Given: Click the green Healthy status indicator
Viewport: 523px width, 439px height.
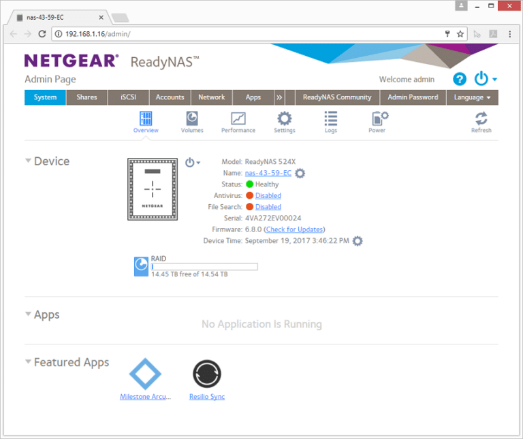Looking at the screenshot, I should point(249,184).
